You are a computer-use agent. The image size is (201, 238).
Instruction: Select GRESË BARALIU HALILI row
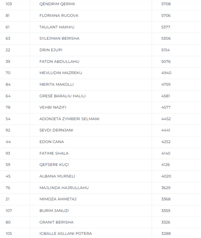point(100,96)
